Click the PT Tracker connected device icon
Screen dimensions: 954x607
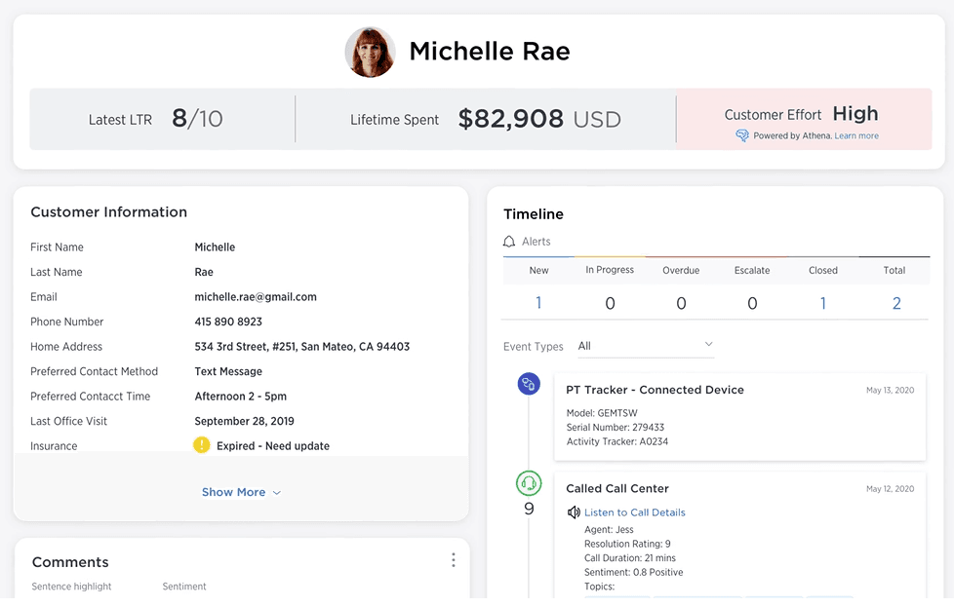(x=529, y=384)
